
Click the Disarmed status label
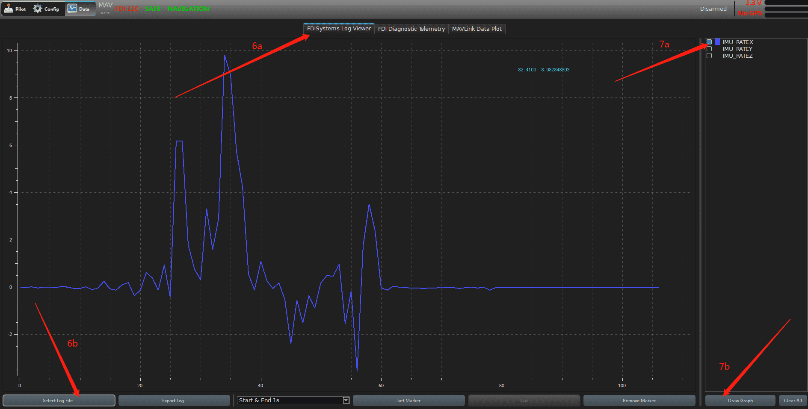click(x=713, y=9)
